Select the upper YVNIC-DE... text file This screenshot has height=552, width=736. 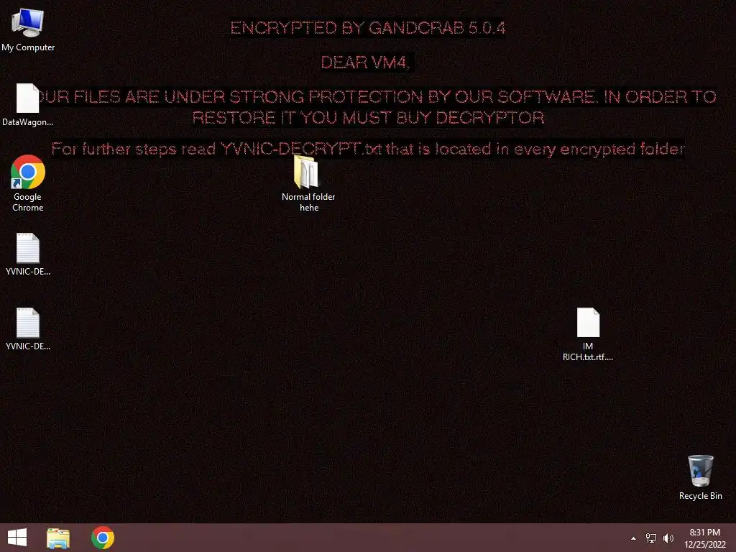tap(28, 254)
